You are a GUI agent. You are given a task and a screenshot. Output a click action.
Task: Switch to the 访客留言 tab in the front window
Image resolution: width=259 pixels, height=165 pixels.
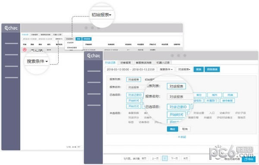(x=126, y=63)
